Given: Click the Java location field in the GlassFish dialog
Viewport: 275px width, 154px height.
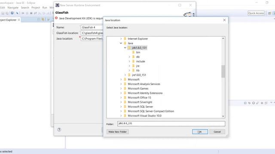Looking at the screenshot, I should point(92,38).
